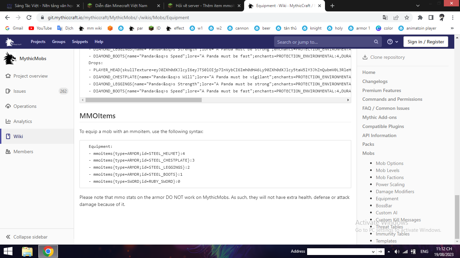Open the Chrome profile avatar
The height and width of the screenshot is (258, 460).
click(x=441, y=17)
